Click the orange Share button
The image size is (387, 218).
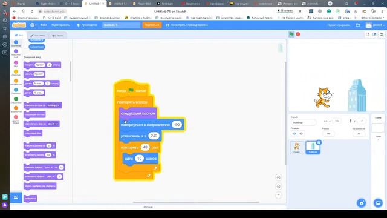152,25
